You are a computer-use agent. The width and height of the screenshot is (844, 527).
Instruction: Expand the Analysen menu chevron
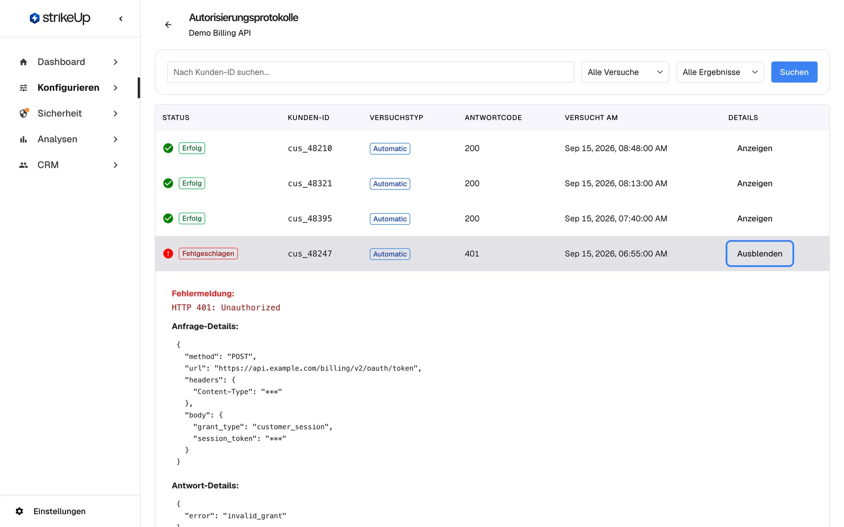[x=115, y=140]
